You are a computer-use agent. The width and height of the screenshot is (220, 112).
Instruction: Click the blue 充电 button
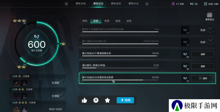coord(125,100)
